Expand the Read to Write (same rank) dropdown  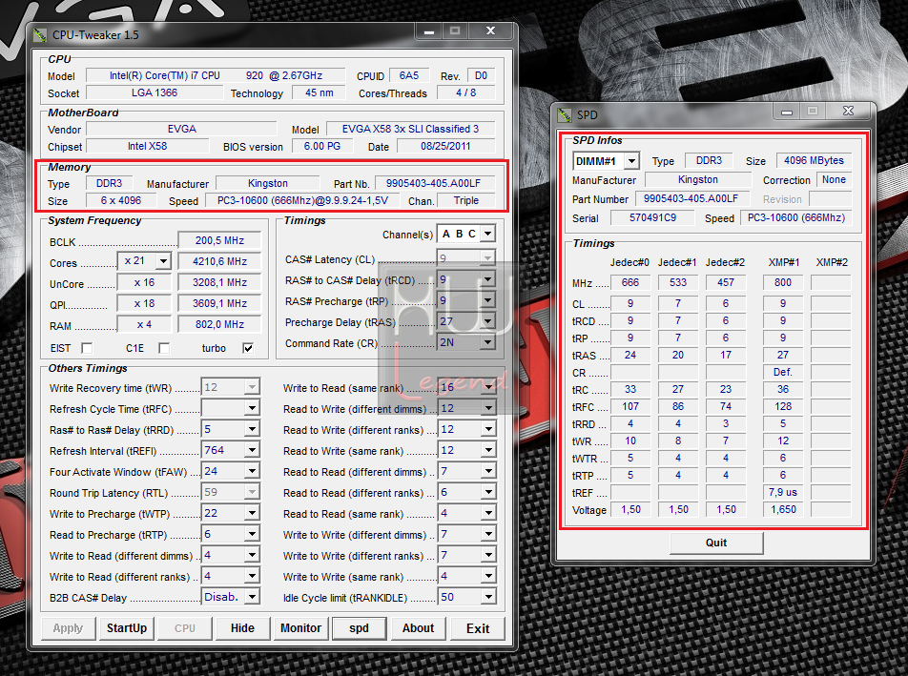tap(488, 450)
